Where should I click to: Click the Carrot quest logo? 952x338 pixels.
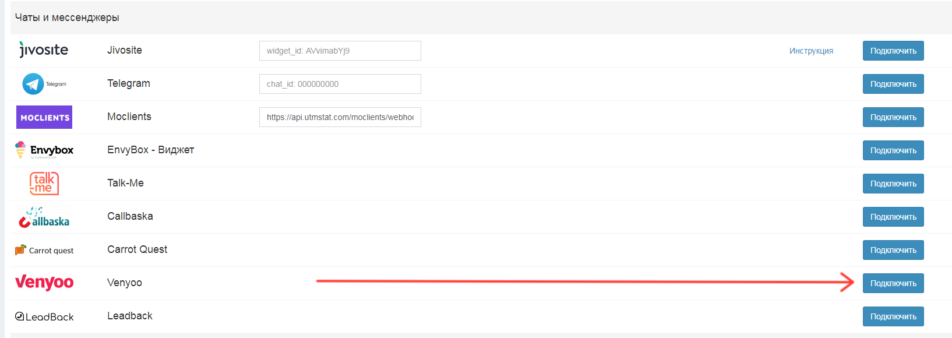point(44,250)
